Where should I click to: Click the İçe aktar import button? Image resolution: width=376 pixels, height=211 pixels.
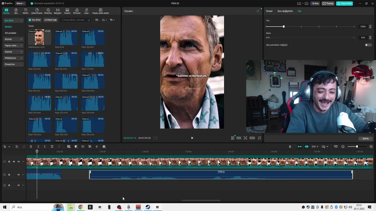tap(35, 20)
